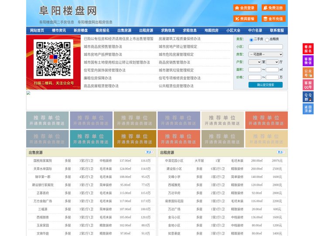Select the 二手房 radio button
314x236 pixels.
pos(251,40)
